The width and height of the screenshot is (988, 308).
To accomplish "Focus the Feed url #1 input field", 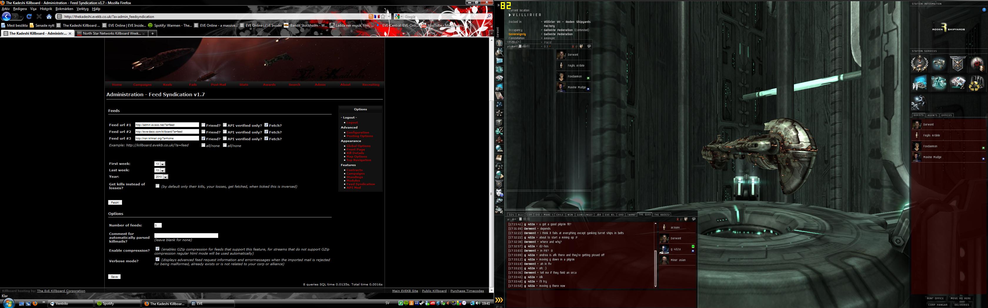I will coord(167,125).
